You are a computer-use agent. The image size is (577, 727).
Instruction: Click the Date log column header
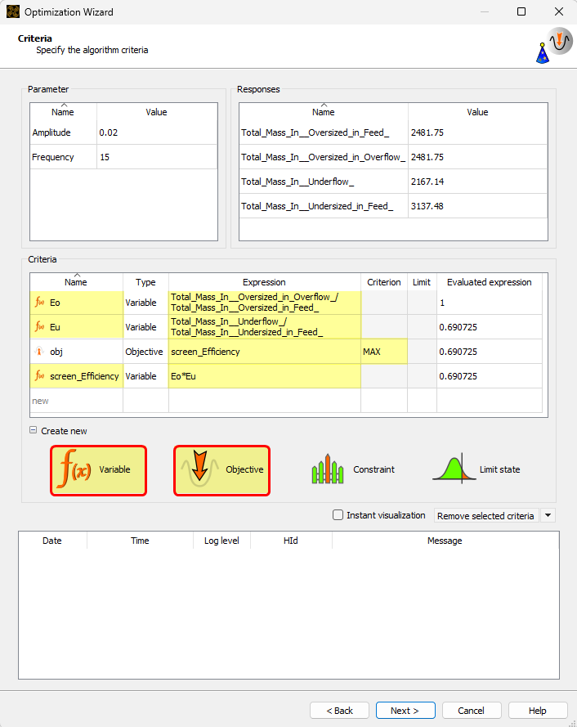pyautogui.click(x=52, y=541)
